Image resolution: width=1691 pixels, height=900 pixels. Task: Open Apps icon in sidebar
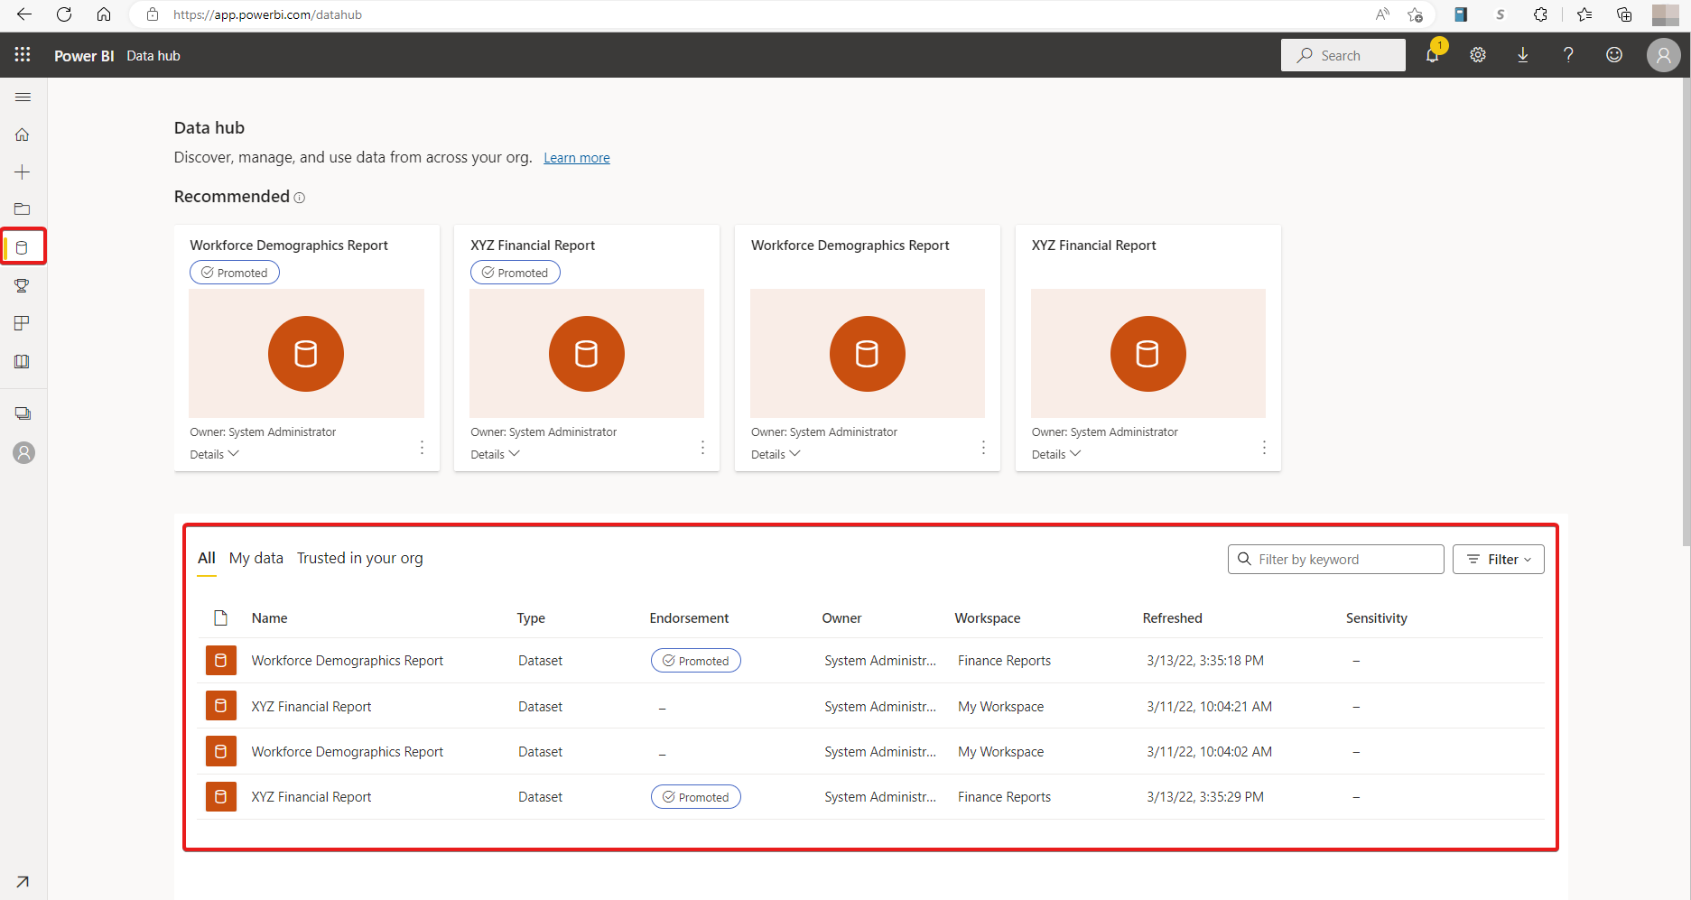(x=23, y=323)
